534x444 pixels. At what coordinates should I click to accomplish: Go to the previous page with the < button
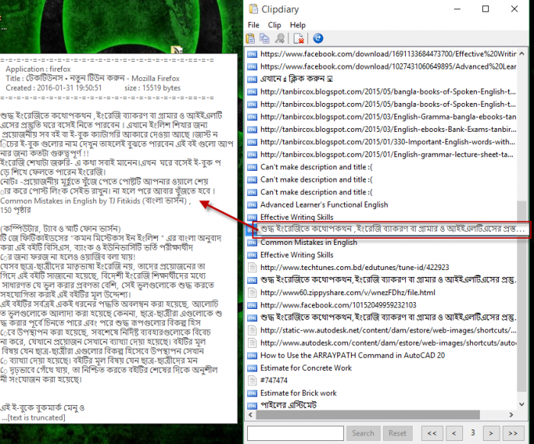(454, 433)
